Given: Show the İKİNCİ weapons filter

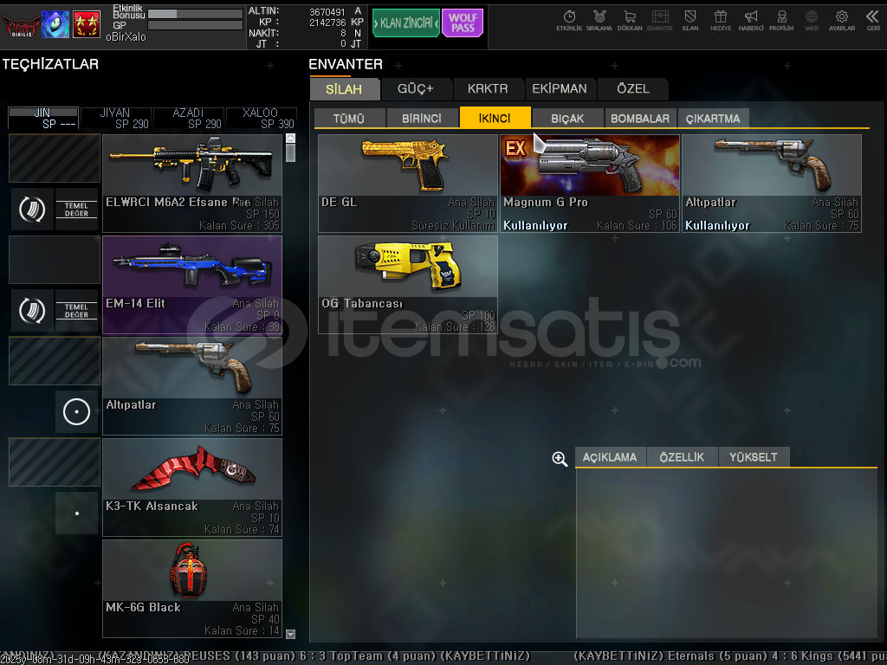Looking at the screenshot, I should tap(495, 118).
